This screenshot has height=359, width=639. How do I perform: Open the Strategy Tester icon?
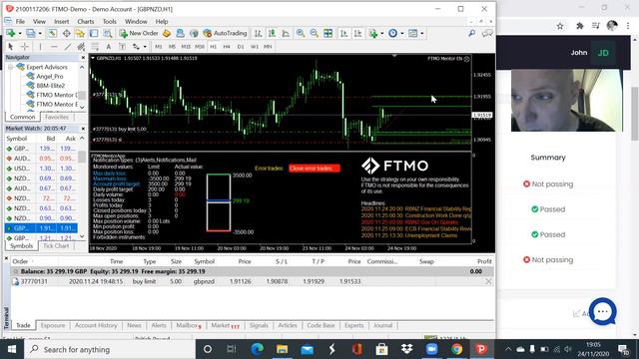[x=108, y=33]
